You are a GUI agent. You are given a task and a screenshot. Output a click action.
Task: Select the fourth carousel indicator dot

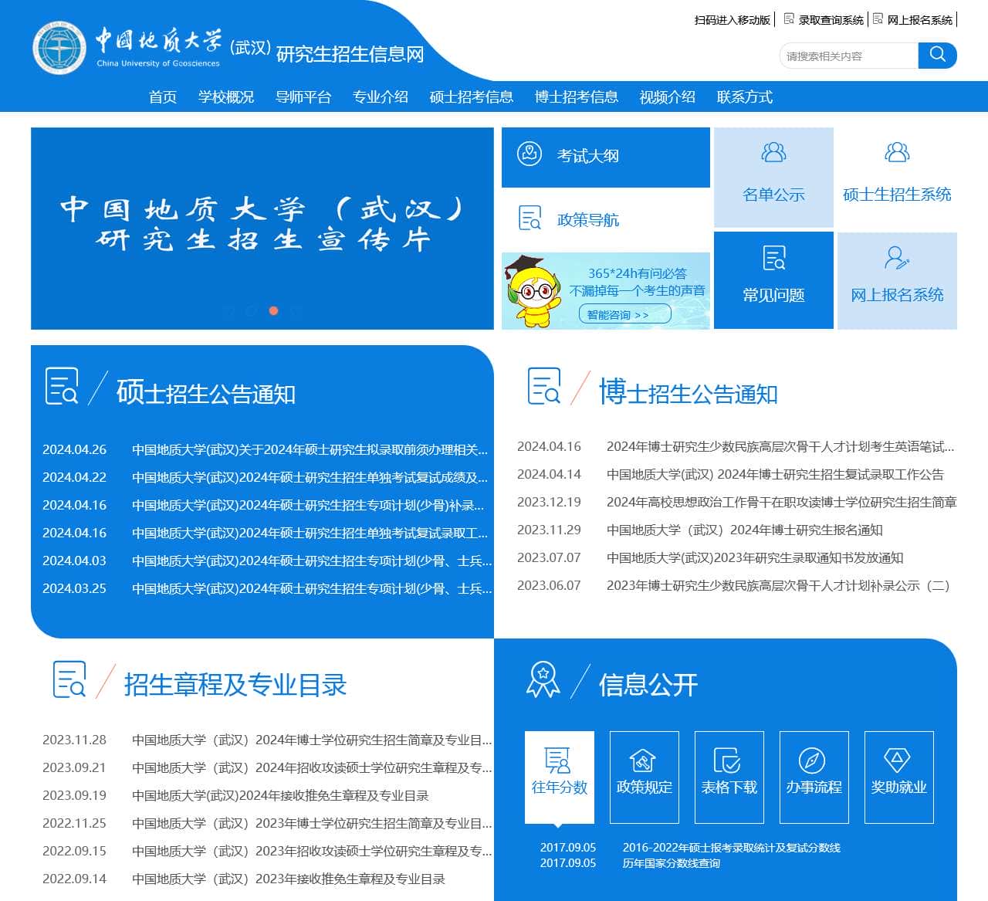pos(296,311)
